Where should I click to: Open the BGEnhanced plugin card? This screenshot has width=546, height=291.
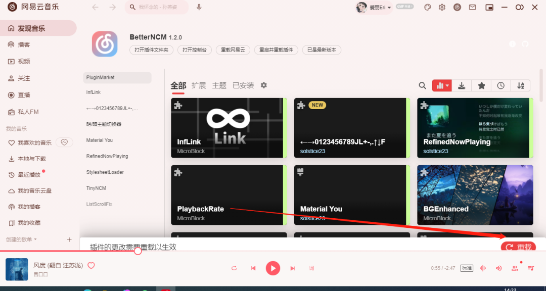point(475,195)
